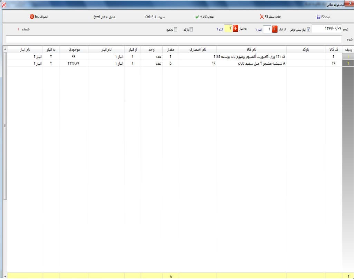Click the سریال Ctrl+F11 button
Screen dimensions: 354x279
coord(155,17)
